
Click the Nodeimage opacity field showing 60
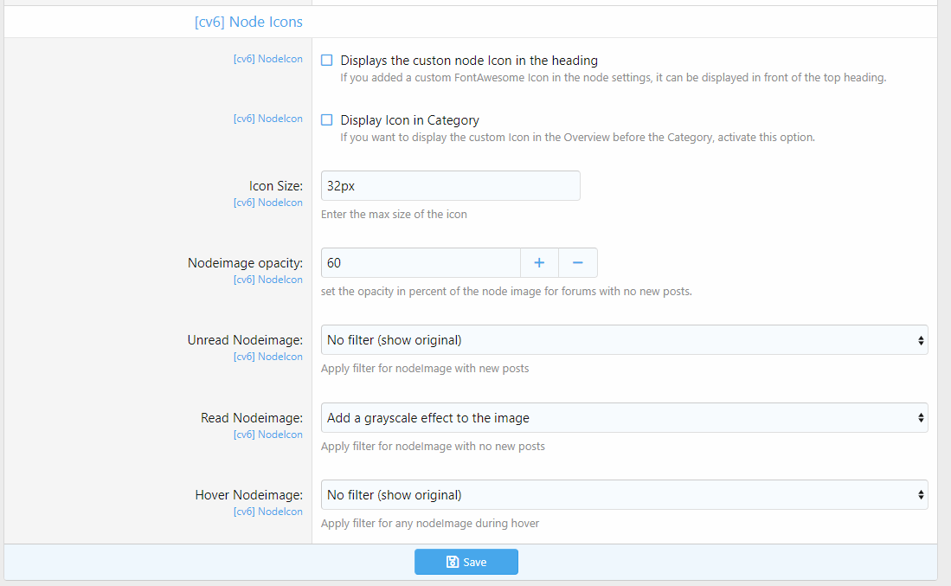421,262
